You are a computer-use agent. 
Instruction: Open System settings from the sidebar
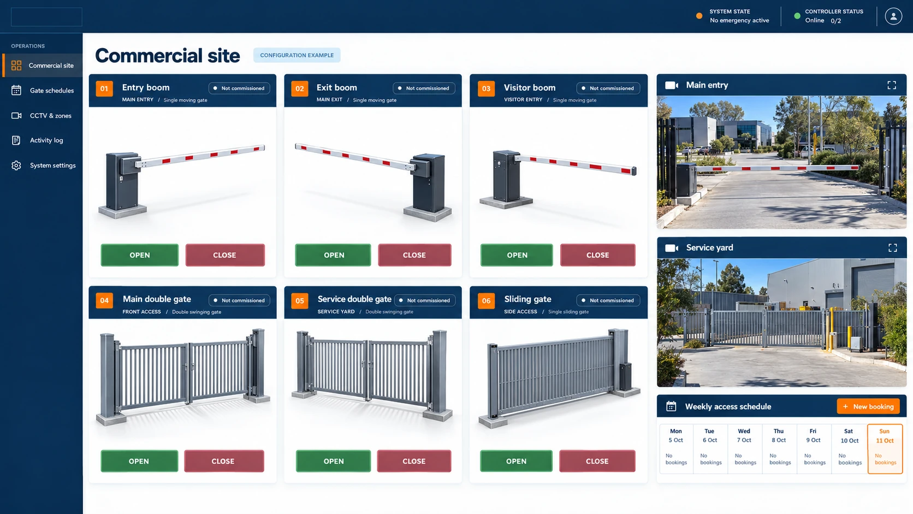coord(43,166)
